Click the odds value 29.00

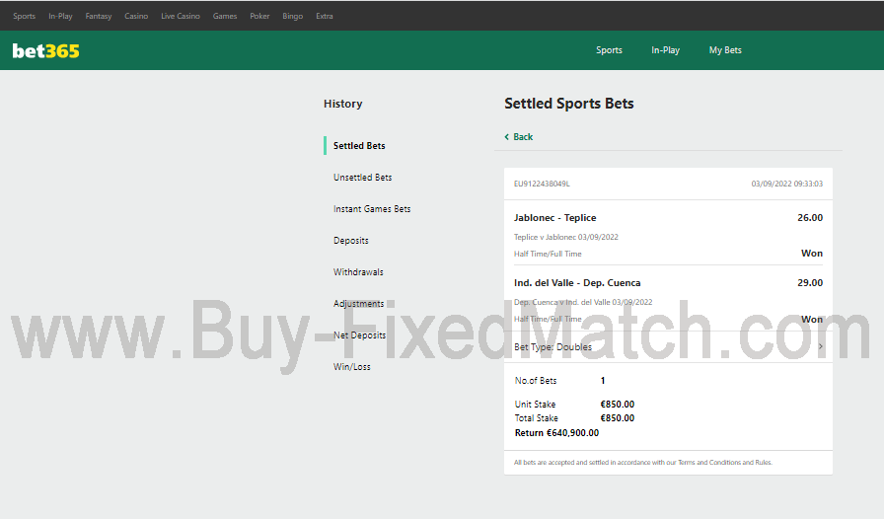point(810,283)
